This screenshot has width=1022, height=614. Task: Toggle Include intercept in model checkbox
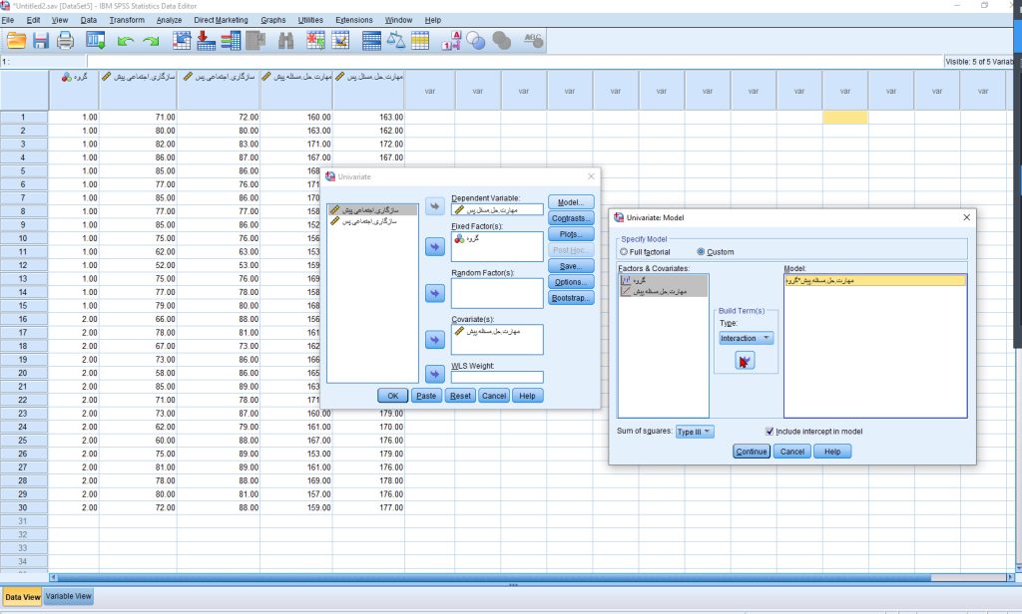[x=769, y=431]
